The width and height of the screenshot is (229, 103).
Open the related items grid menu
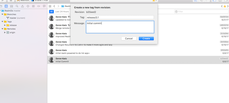[50, 6]
